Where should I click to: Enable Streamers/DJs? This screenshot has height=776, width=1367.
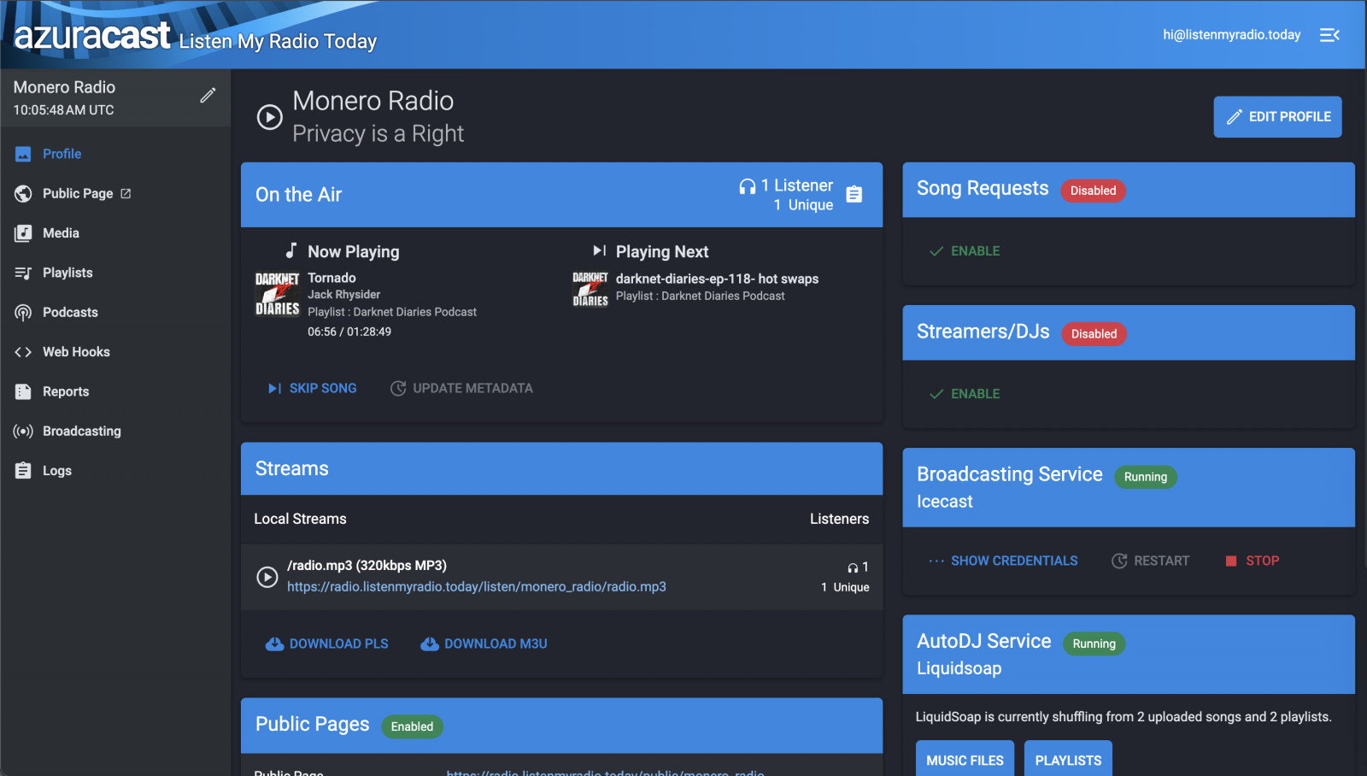965,394
